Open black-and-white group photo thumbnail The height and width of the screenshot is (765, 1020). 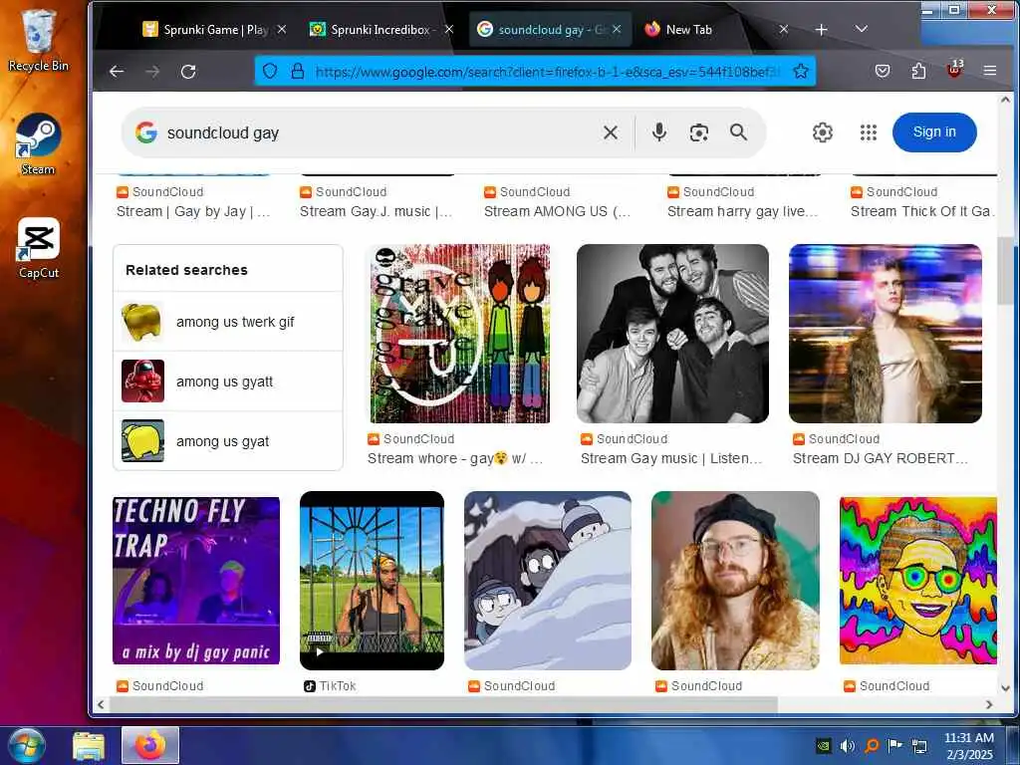pos(672,334)
